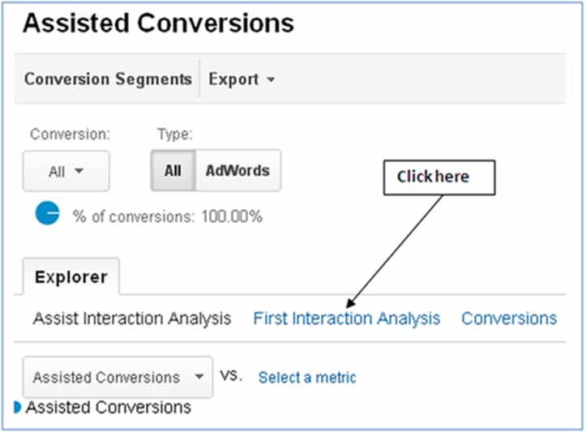This screenshot has height=432, width=586.
Task: Open the Conversions link
Action: 509,319
